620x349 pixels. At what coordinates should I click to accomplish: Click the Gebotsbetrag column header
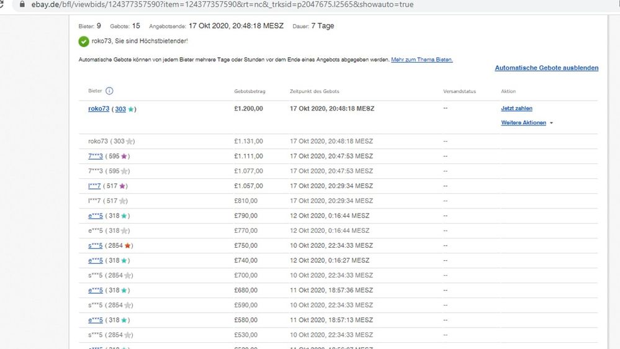[x=249, y=91]
